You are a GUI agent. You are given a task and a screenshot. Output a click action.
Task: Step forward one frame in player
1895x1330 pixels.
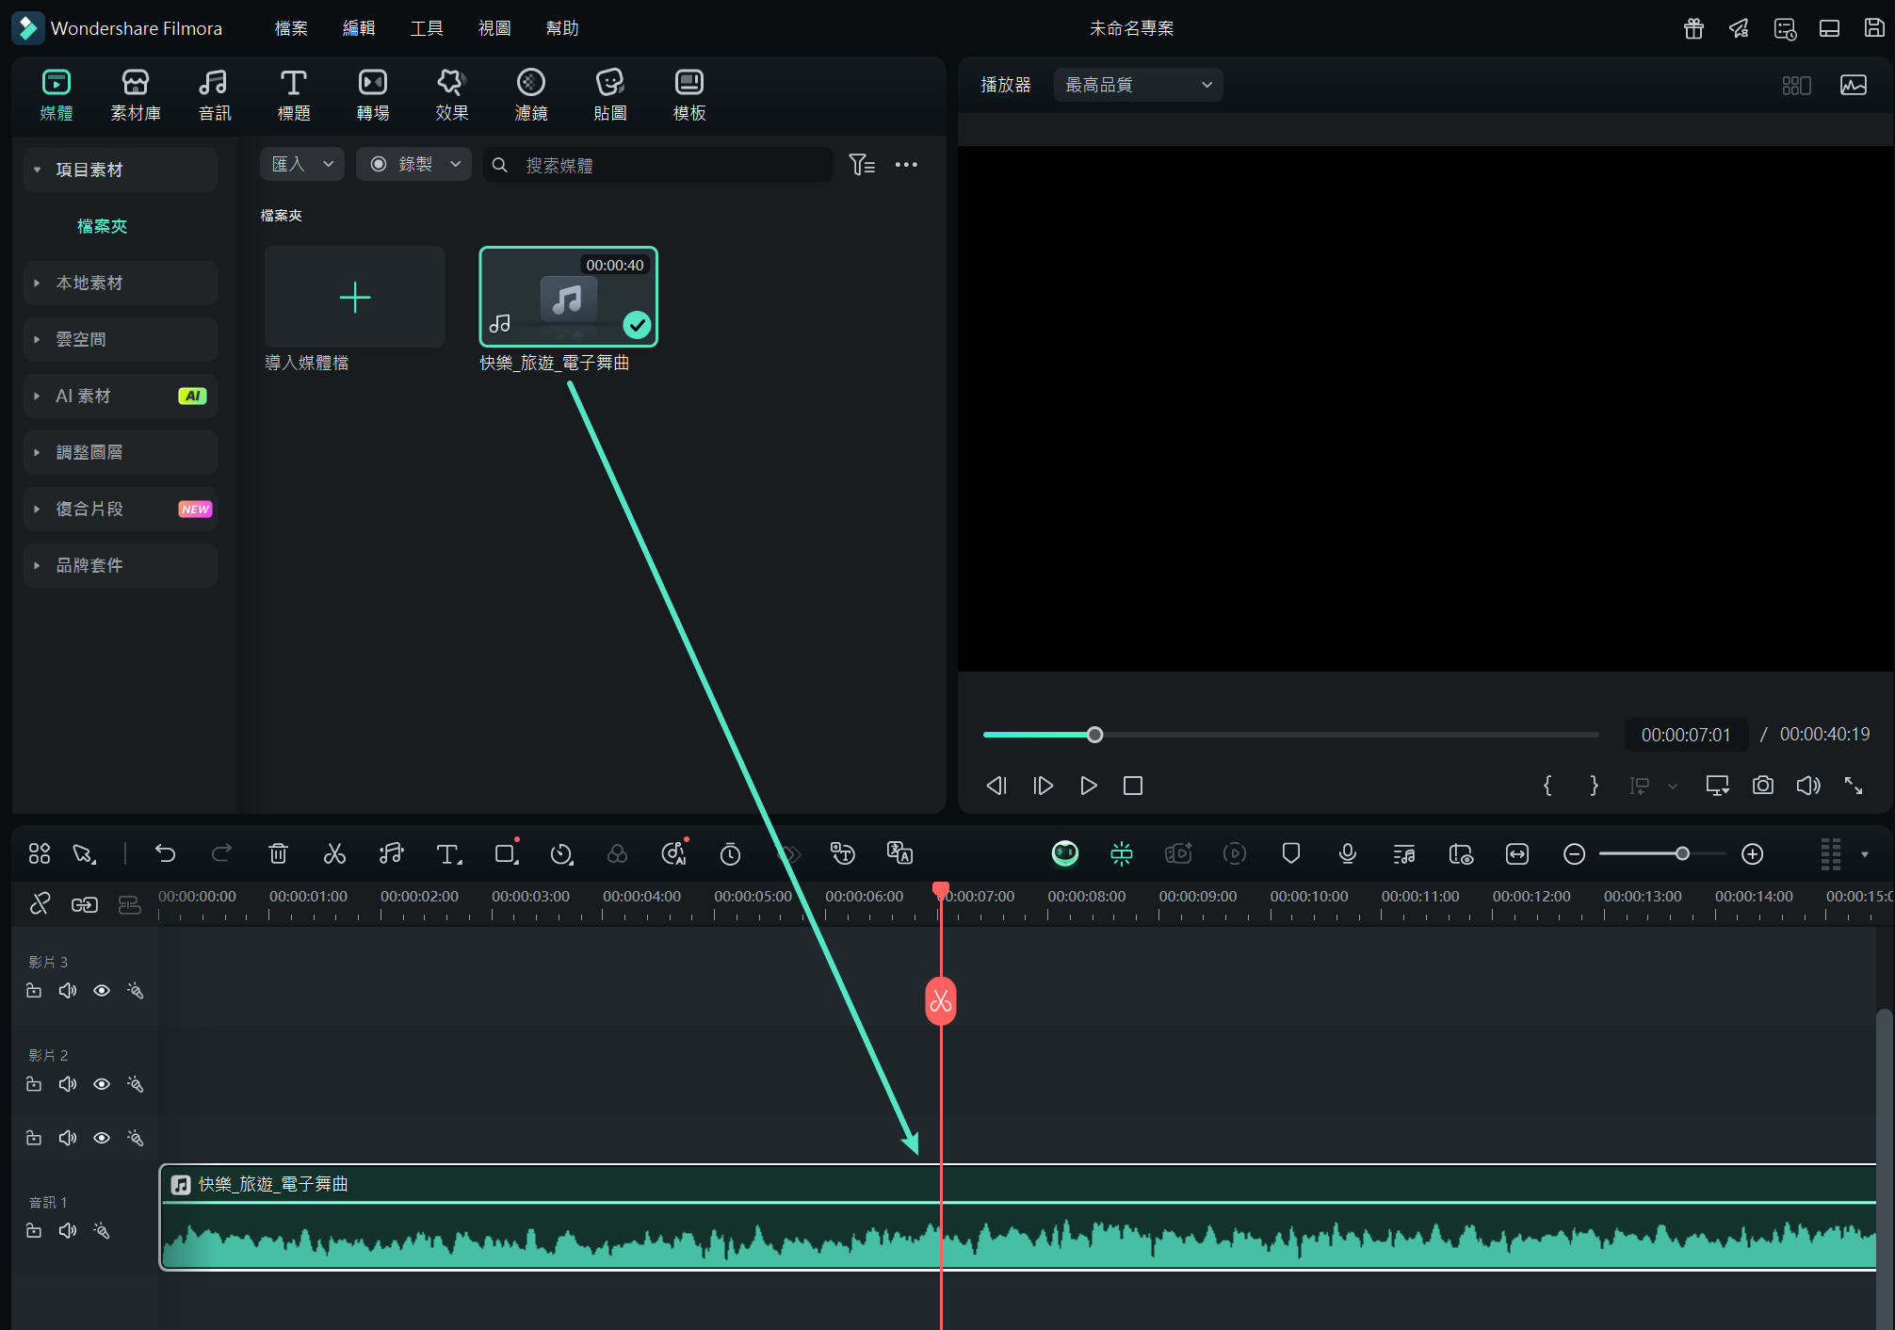[1043, 786]
